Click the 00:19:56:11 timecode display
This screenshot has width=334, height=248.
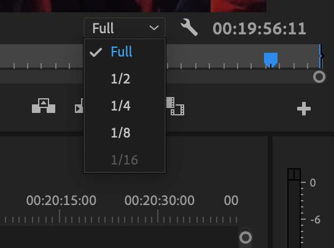tap(259, 29)
